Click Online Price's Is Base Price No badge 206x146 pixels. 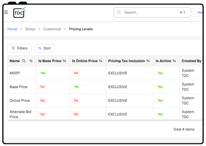point(42,100)
